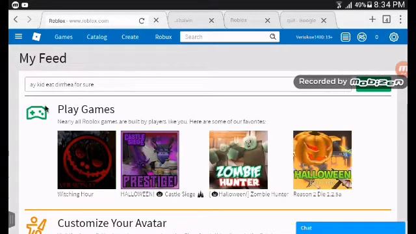The height and width of the screenshot is (234, 416).
Task: Click the green Play Games controller icon
Action: click(x=37, y=112)
